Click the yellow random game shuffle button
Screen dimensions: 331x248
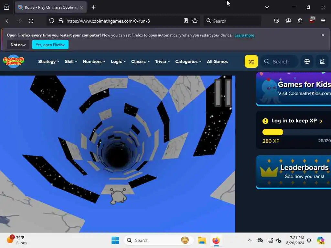click(251, 61)
